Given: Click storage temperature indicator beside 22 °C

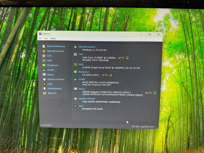Looking at the screenshot, I should coord(154,93).
